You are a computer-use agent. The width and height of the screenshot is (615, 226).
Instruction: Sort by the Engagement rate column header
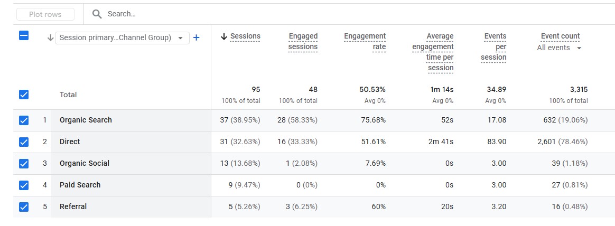tap(365, 42)
